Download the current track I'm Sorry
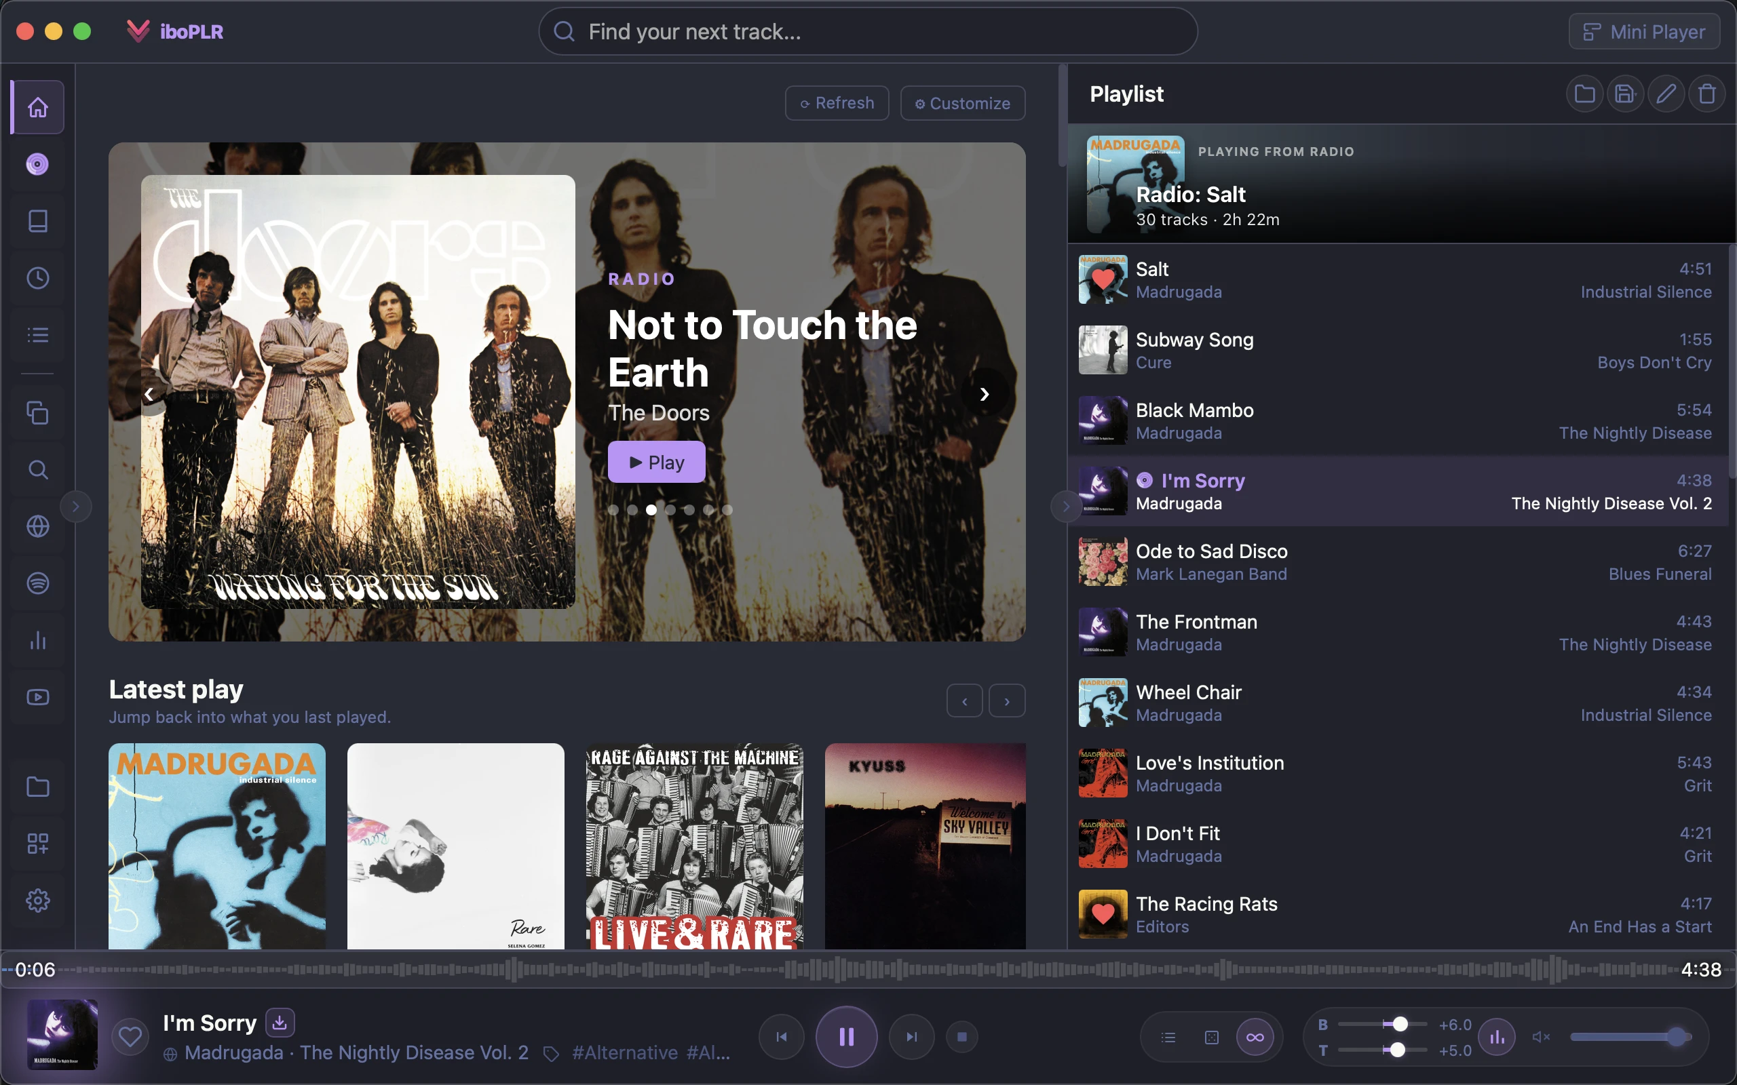The height and width of the screenshot is (1085, 1737). [x=280, y=1023]
